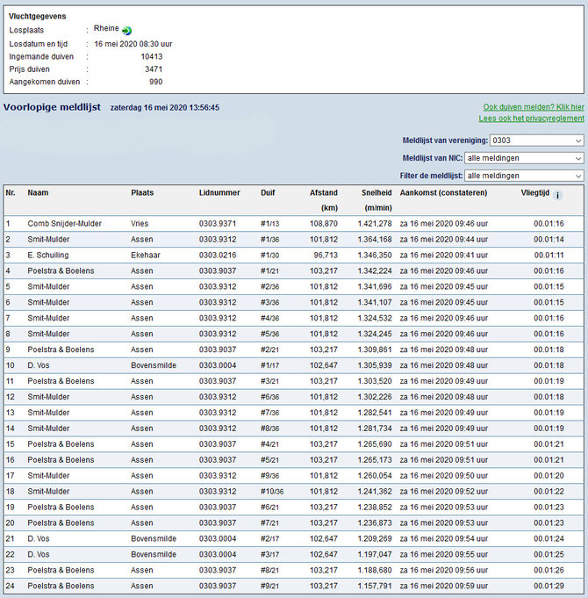Click the Naam column header

[38, 192]
